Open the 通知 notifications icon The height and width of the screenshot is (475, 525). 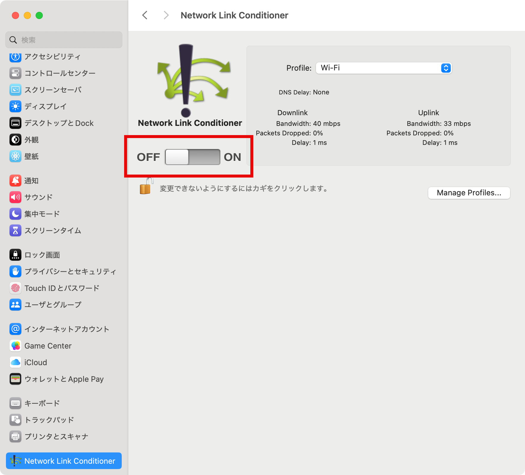point(15,180)
